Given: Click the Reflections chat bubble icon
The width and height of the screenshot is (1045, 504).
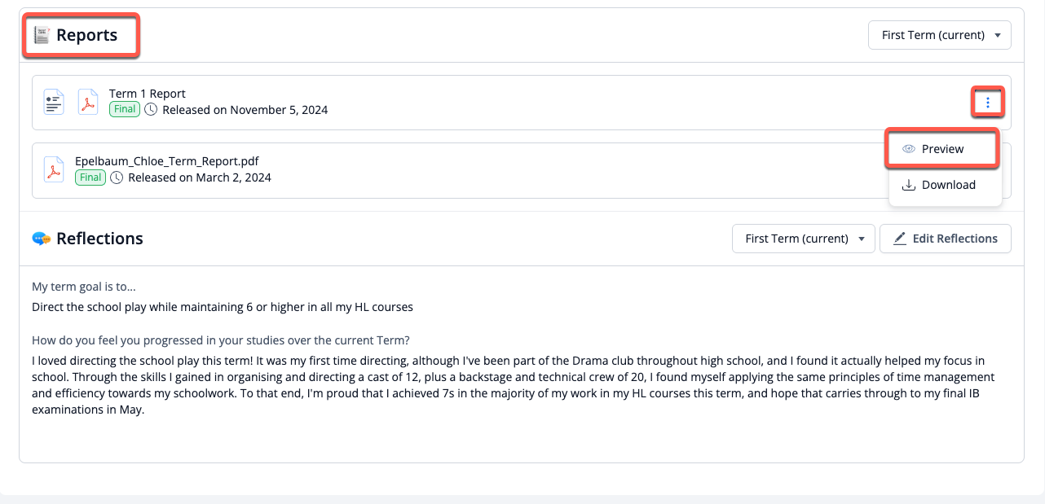Looking at the screenshot, I should point(41,239).
